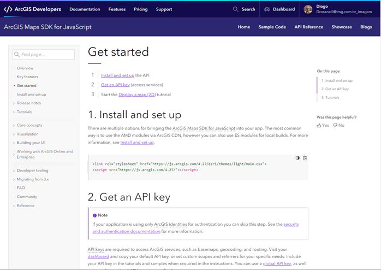Click Diogo's profile avatar
Viewport: 381px width, 270px height.
click(308, 9)
